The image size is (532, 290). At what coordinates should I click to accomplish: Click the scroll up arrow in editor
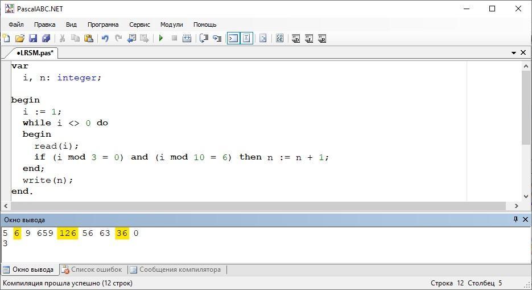526,66
